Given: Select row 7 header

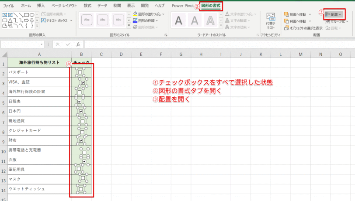Looking at the screenshot, I should pos(3,122).
